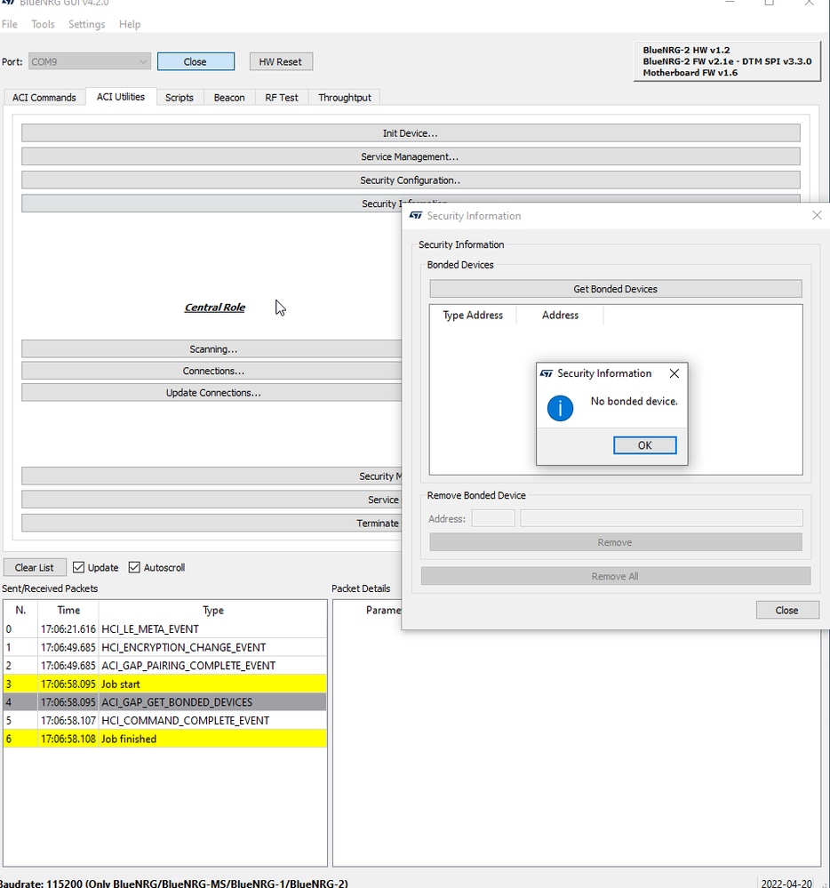Open the File menu

coord(10,24)
